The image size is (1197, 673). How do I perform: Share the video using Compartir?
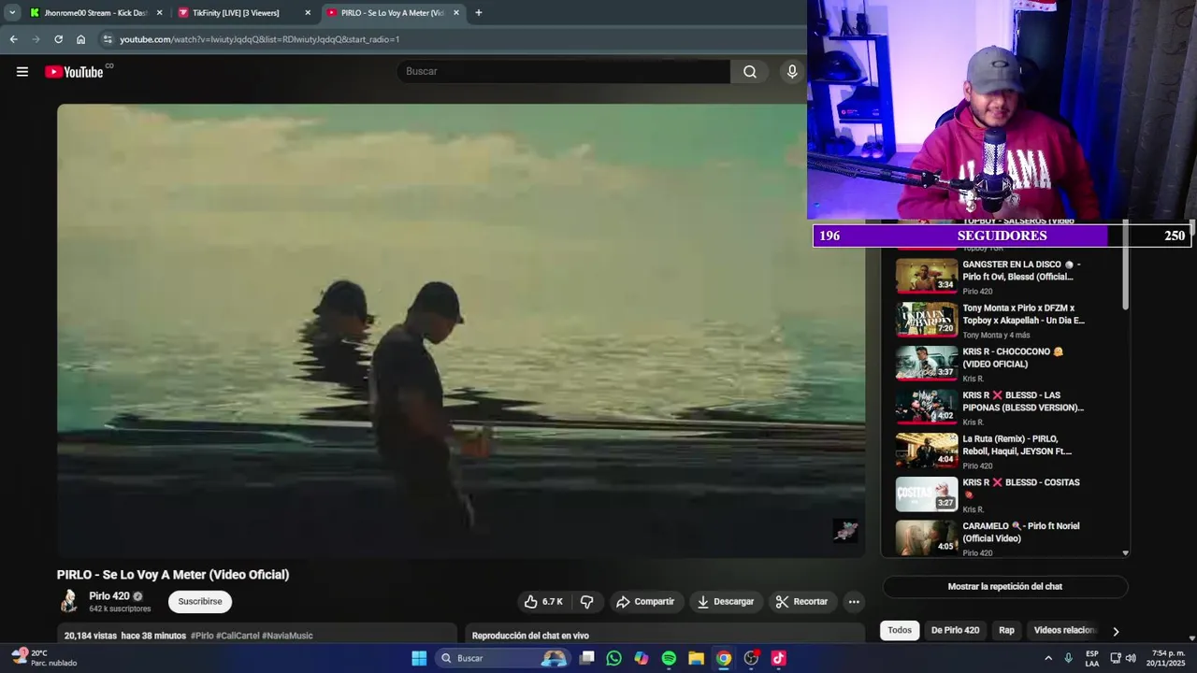pyautogui.click(x=645, y=602)
